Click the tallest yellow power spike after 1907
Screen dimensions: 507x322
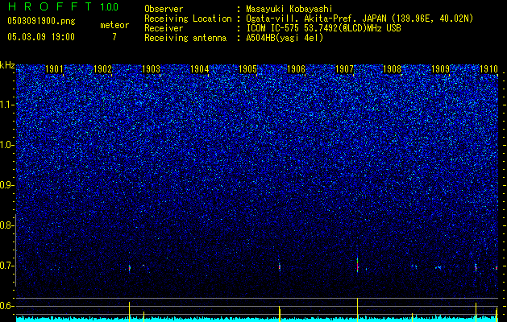coord(357,310)
